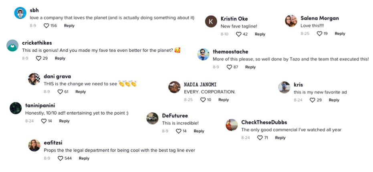Like crickethikes' comment about fave tea
373x172 pixels.
point(38,59)
